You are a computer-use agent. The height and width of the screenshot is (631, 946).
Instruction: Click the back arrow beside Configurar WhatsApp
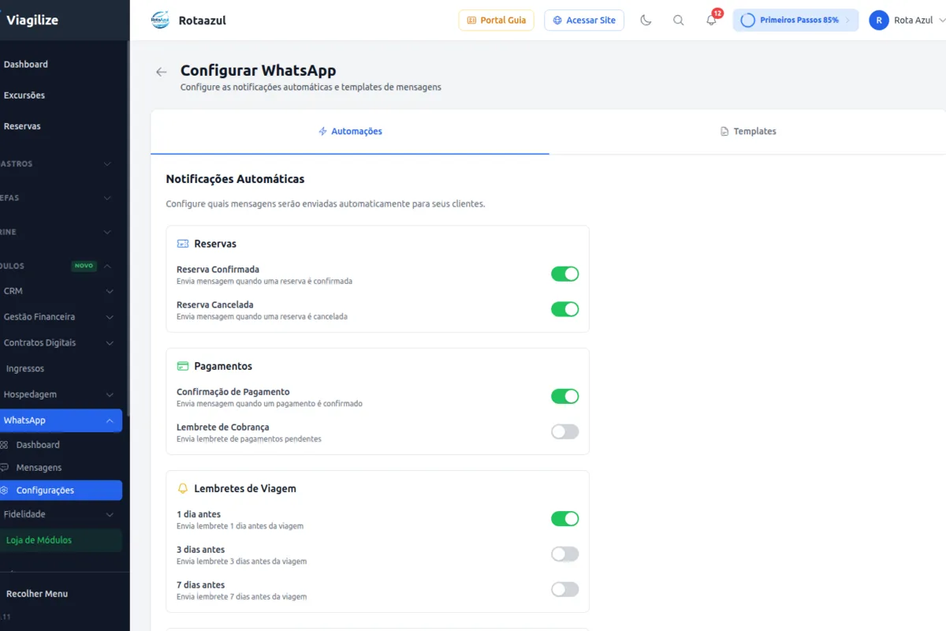click(162, 72)
